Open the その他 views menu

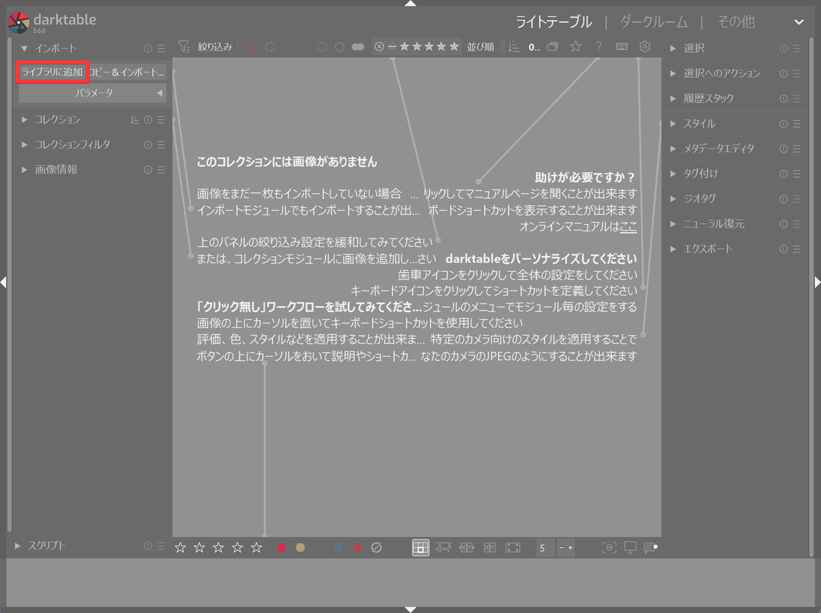(x=736, y=22)
